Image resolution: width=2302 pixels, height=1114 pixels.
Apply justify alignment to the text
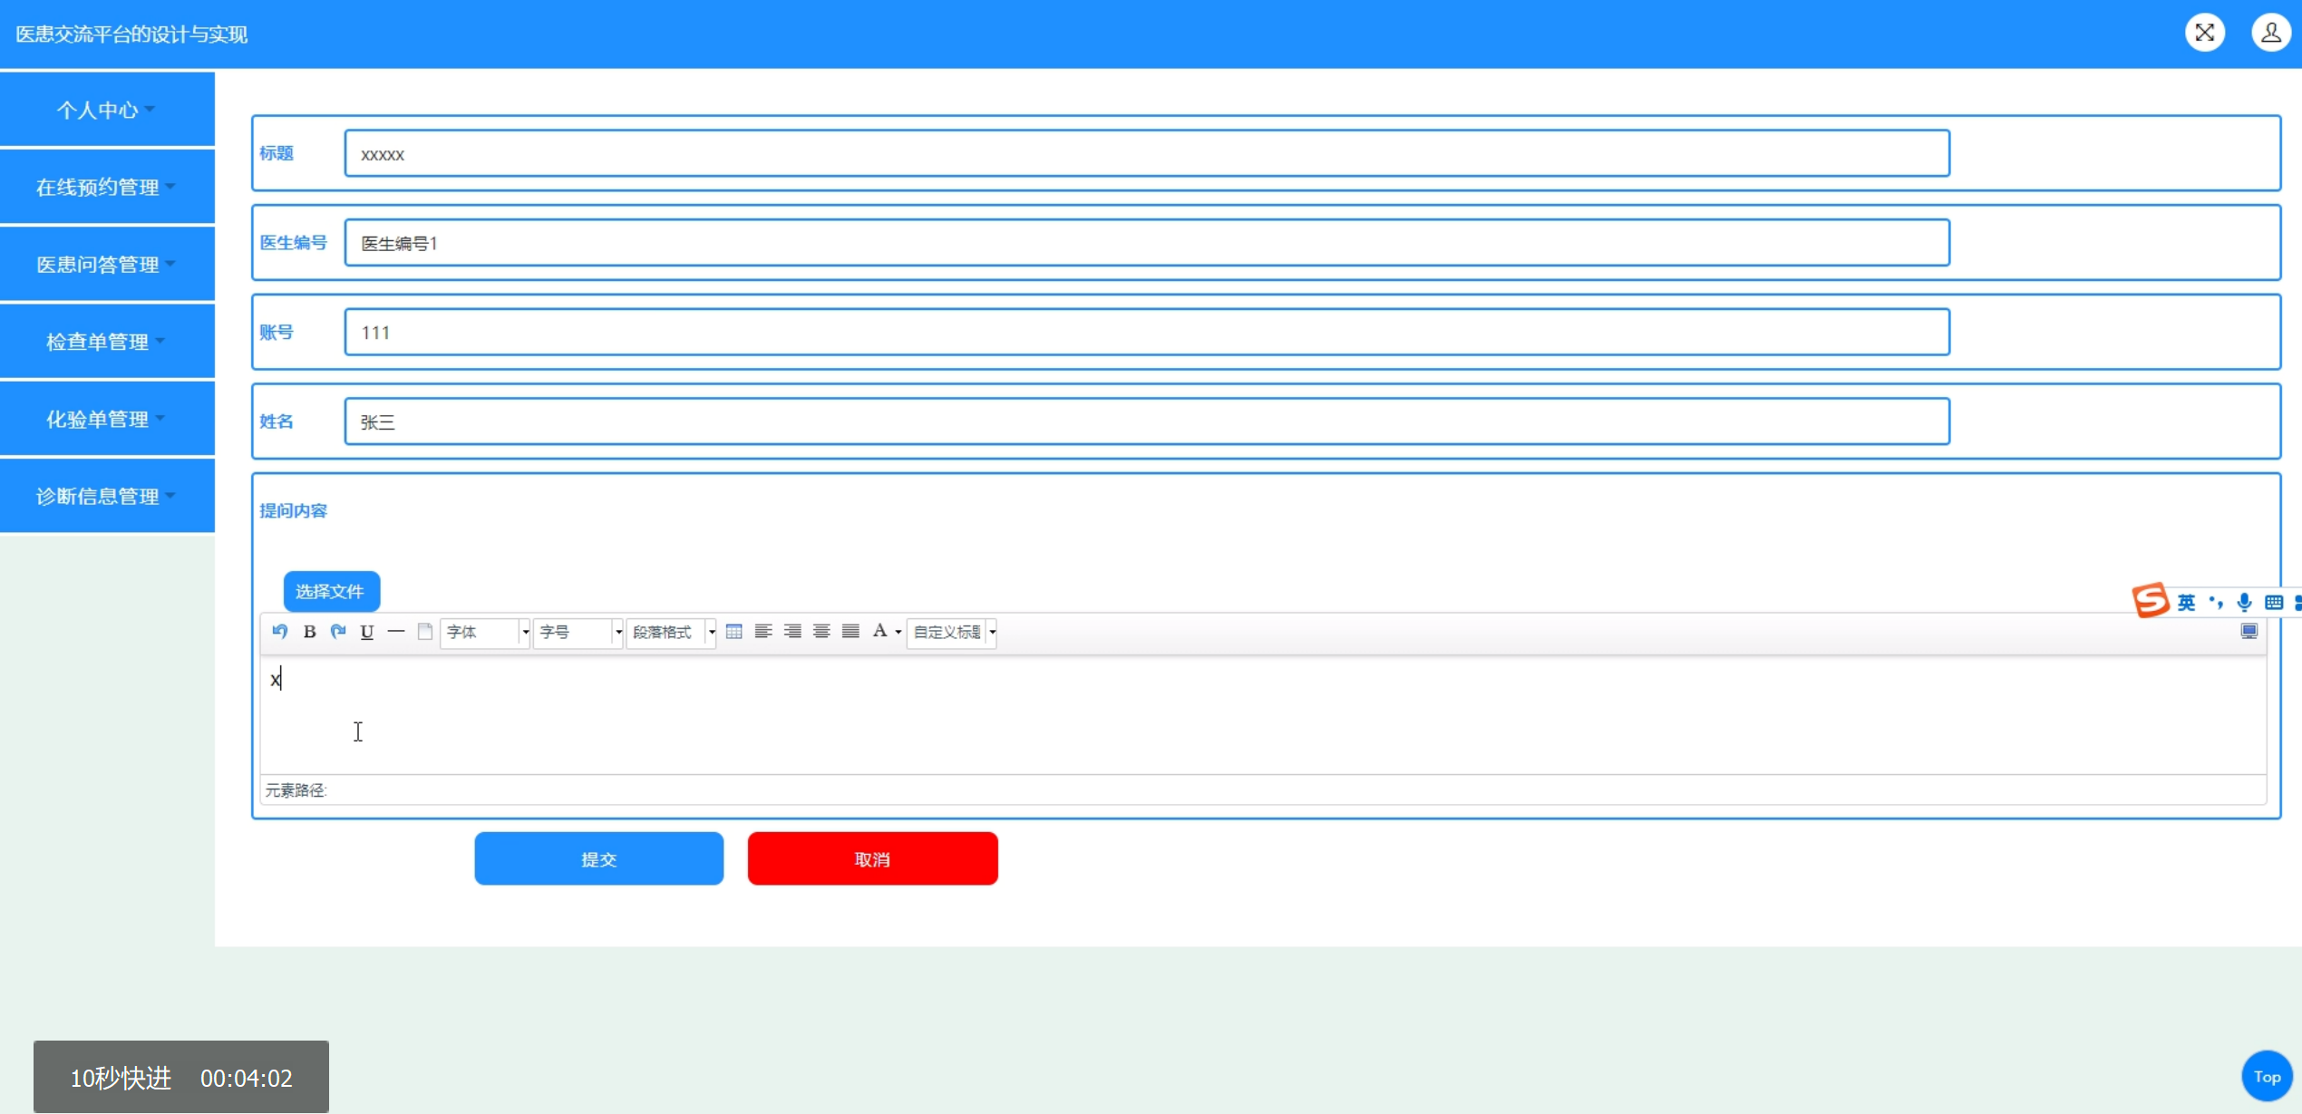coord(850,632)
